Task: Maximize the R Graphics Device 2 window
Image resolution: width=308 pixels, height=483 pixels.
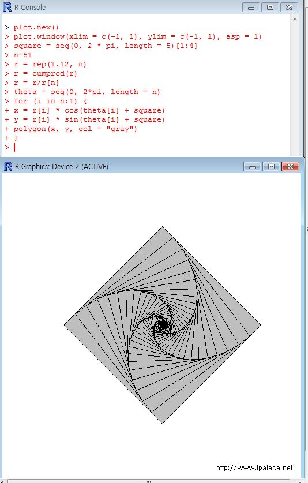Action: 271,167
